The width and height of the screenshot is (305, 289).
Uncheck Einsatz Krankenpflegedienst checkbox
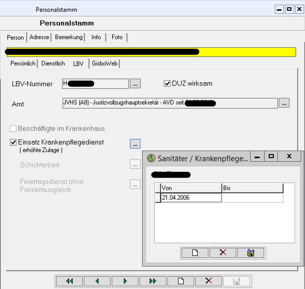pos(13,142)
